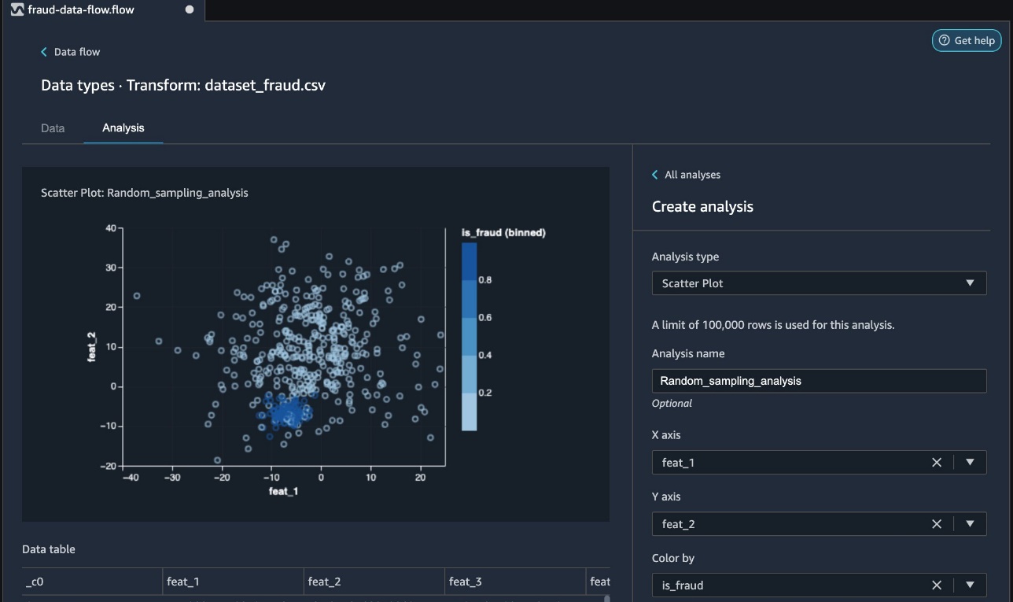Screen dimensions: 1013x602
Task: Click the back chevron beside Data flow
Action: 44,52
